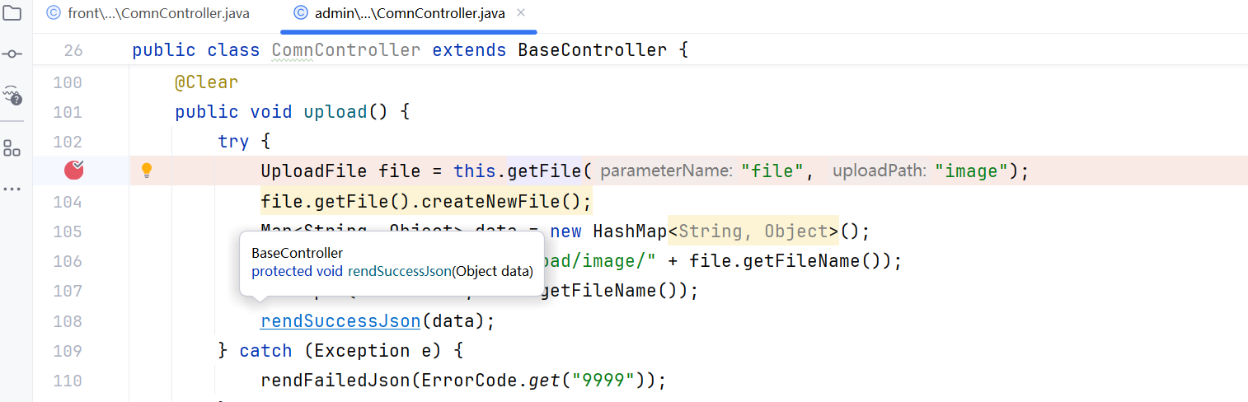The height and width of the screenshot is (402, 1248).
Task: Open the Commit tool window
Action: (x=12, y=54)
